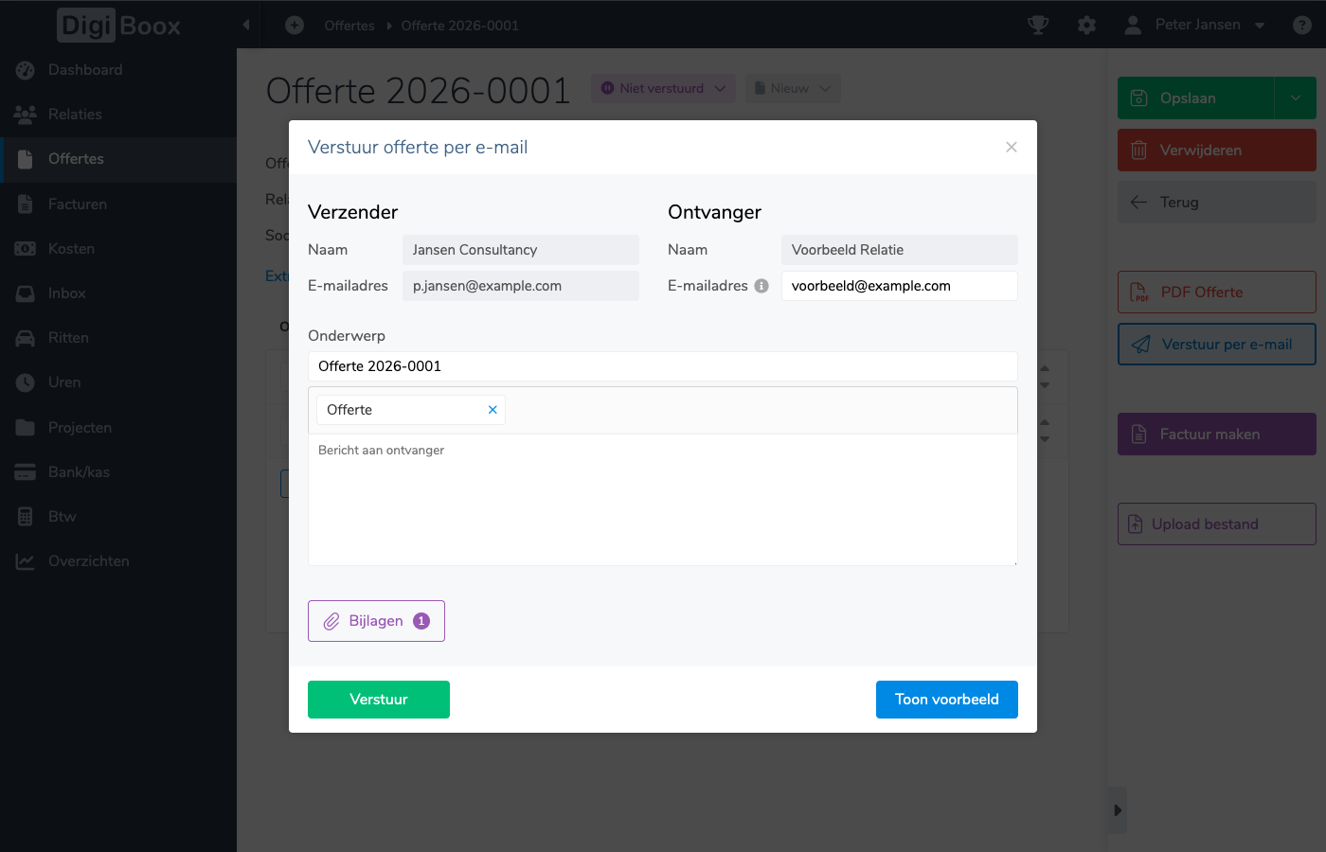Click the Onderwerp subject field
Image resolution: width=1326 pixels, height=852 pixels.
[662, 366]
